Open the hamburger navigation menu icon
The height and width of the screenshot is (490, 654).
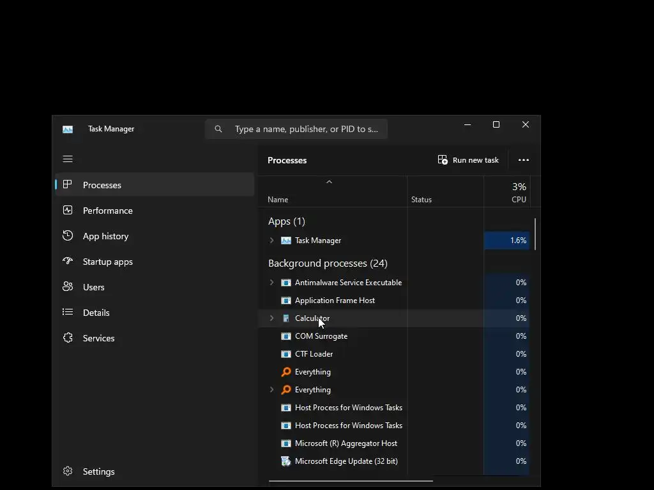[68, 159]
